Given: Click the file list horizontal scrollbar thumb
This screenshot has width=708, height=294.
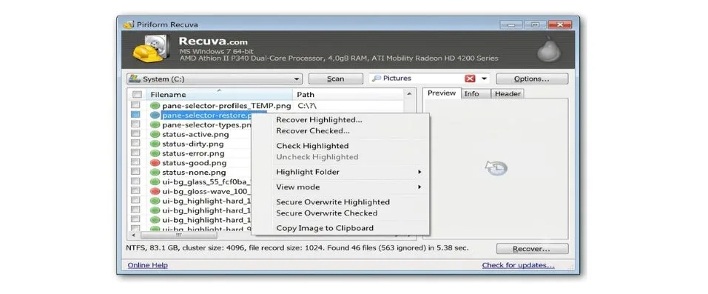Looking at the screenshot, I should pos(179,235).
